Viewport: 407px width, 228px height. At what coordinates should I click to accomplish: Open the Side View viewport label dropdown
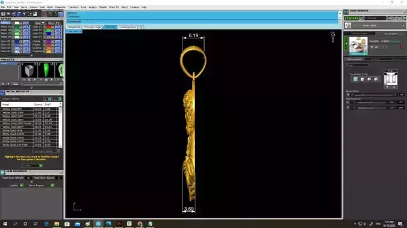(x=81, y=32)
